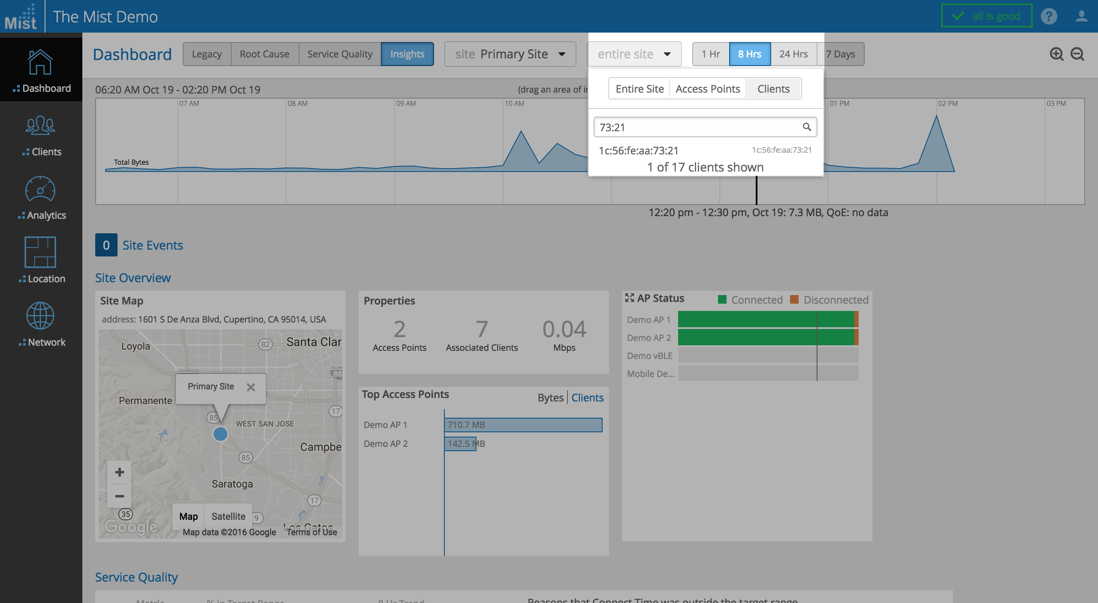Open the Location floorplan icon
The image size is (1098, 603).
click(40, 252)
